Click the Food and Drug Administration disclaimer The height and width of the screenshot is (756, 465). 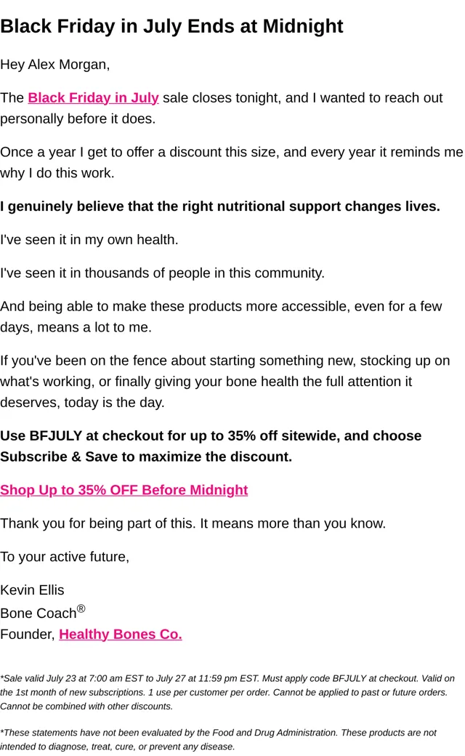point(218,739)
